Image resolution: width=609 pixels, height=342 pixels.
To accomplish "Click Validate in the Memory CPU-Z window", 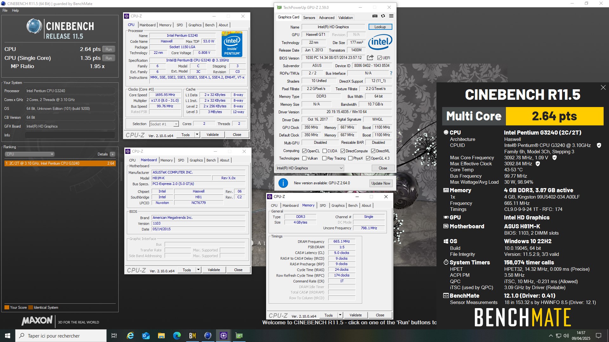I will pos(355,315).
